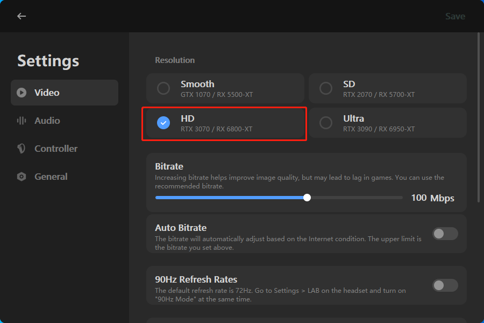The height and width of the screenshot is (323, 484).
Task: Click the Bitrate slider handle
Action: [x=307, y=198]
